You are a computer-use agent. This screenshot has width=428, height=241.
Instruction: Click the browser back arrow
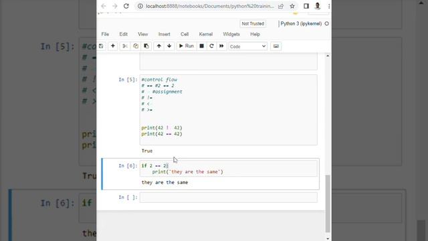coord(104,6)
